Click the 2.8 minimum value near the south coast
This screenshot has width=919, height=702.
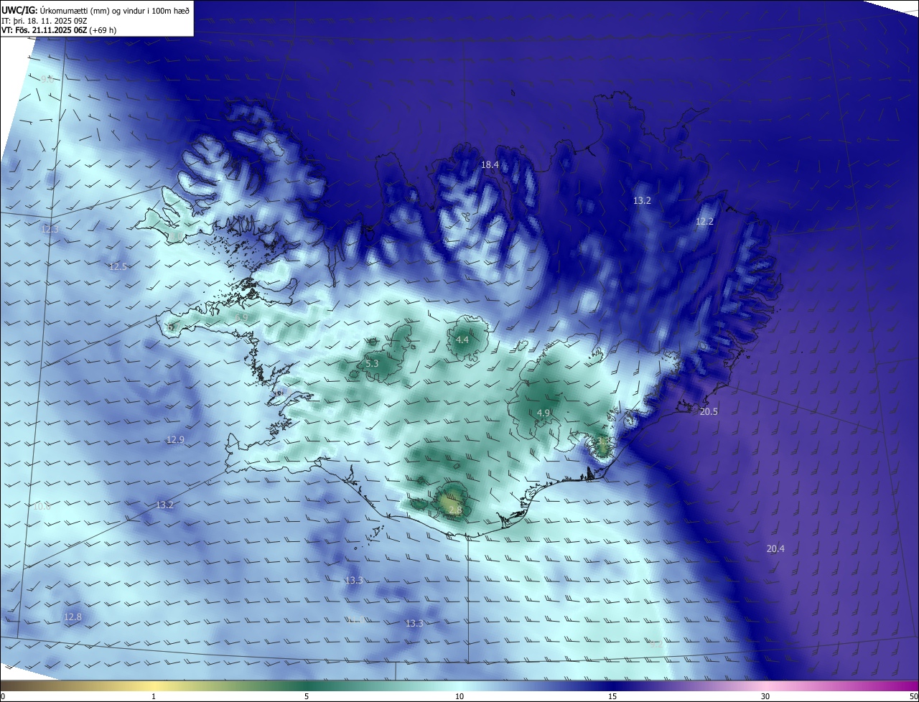point(455,510)
